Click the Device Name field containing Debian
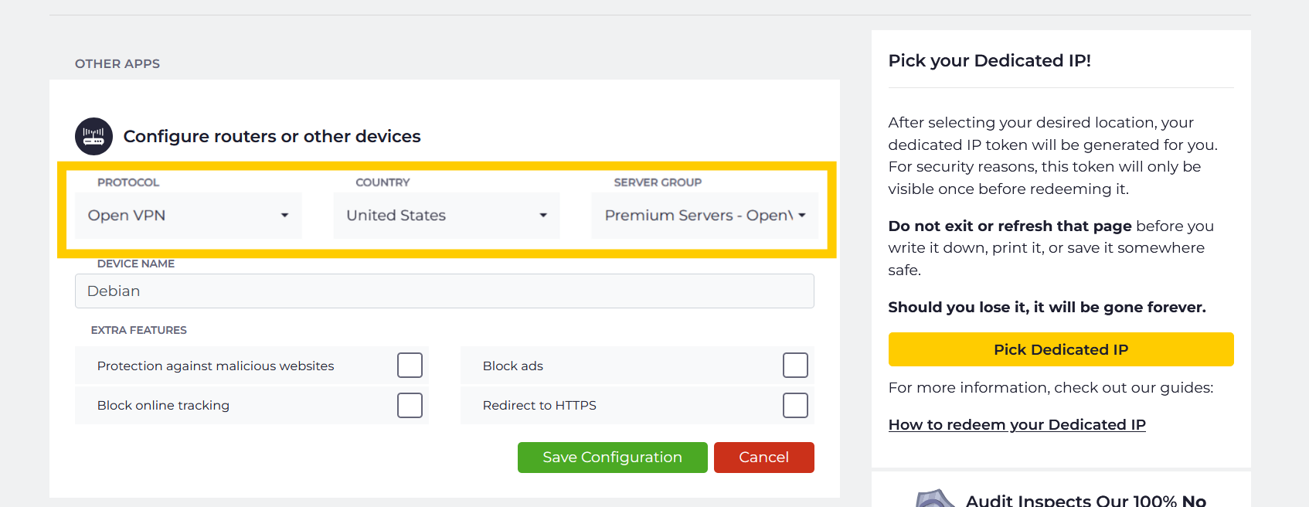 [444, 291]
